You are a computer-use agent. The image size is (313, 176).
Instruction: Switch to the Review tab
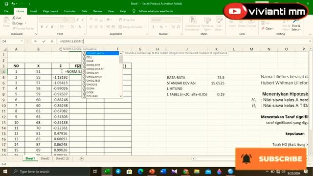click(97, 11)
